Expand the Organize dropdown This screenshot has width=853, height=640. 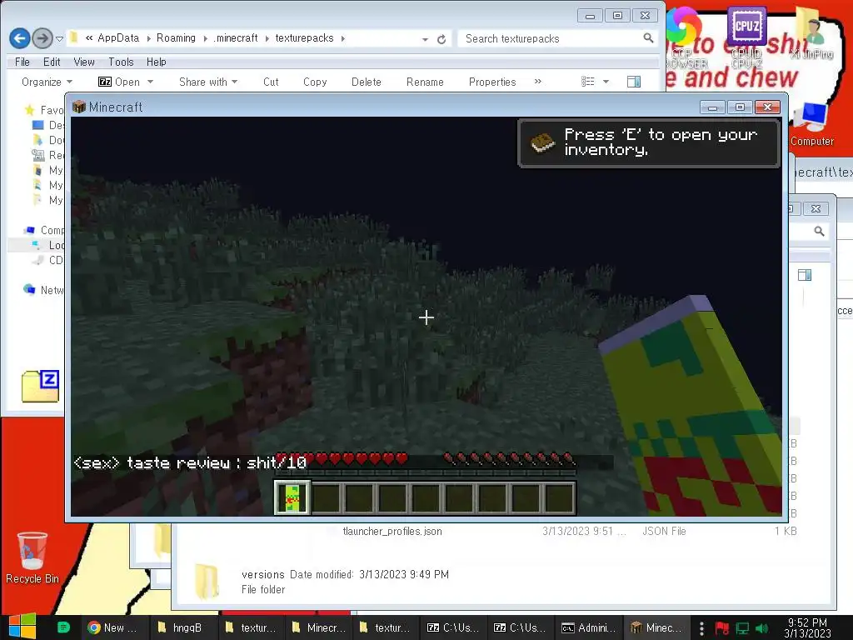[x=47, y=82]
